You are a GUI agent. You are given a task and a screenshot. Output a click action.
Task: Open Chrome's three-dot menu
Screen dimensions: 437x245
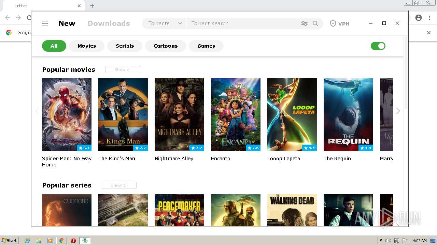[x=429, y=18]
